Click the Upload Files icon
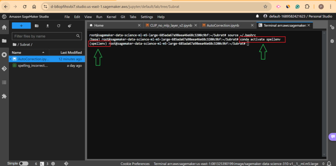This screenshot has width=336, height=166. point(48,26)
